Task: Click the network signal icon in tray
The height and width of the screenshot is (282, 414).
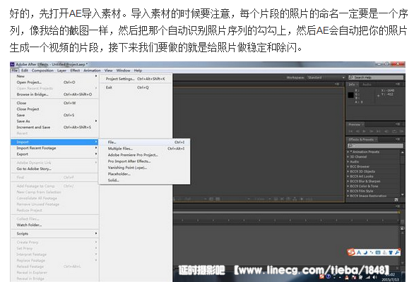Action: tap(368, 277)
